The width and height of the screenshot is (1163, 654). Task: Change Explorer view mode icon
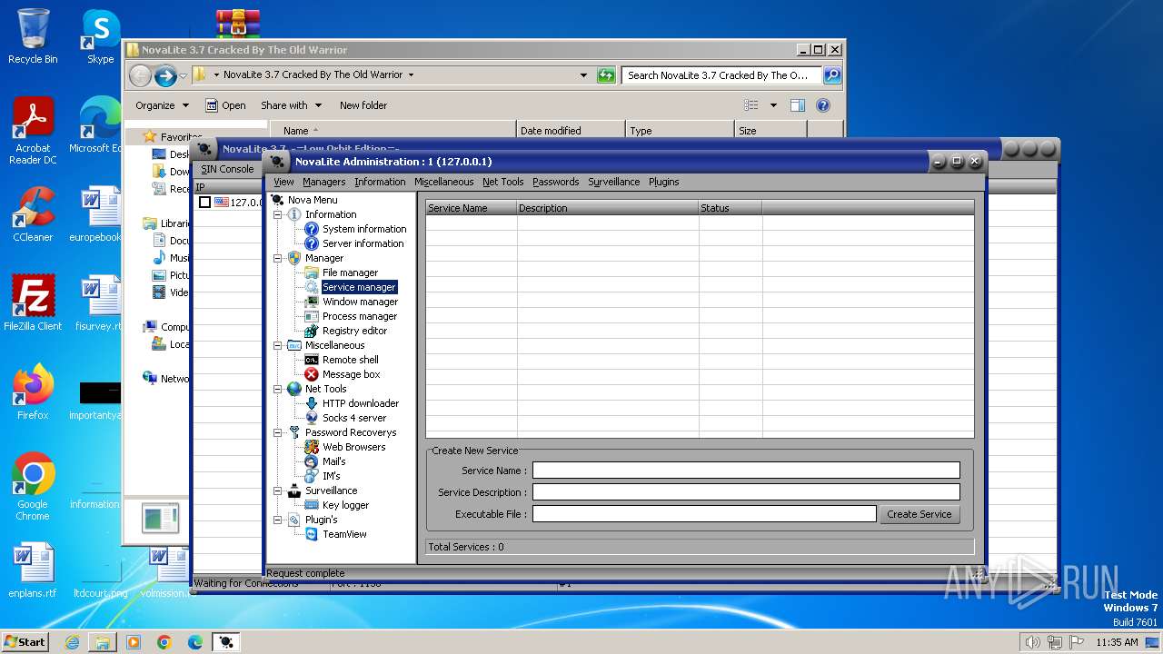click(x=751, y=105)
